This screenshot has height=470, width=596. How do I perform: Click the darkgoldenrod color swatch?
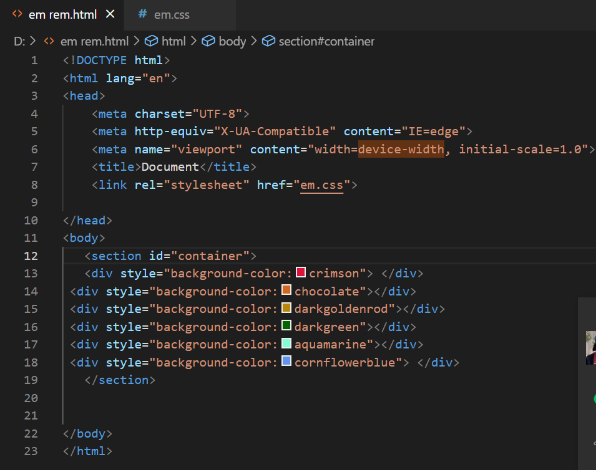tap(286, 308)
